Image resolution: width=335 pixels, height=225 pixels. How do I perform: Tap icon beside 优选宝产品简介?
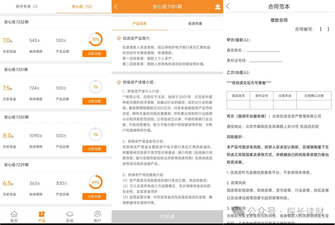pos(118,38)
